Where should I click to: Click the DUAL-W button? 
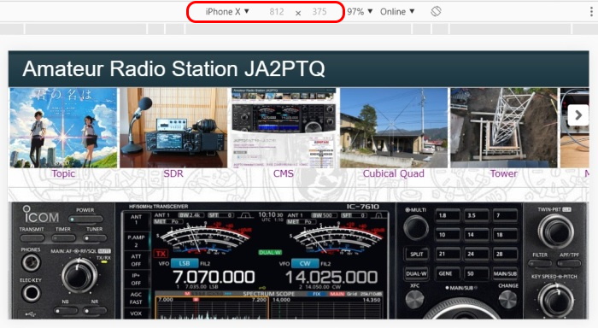point(417,273)
